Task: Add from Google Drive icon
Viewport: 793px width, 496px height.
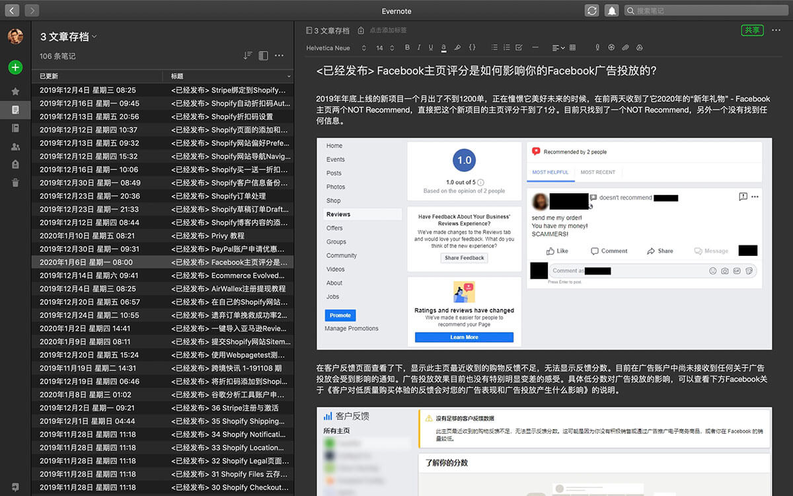Action: point(639,48)
